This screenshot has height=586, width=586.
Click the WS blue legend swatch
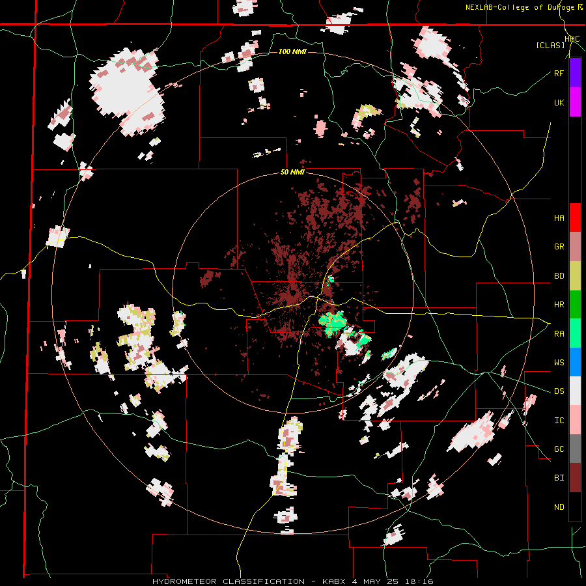575,362
